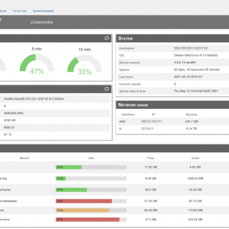Image resolution: width=229 pixels, height=229 pixels.
Task: Click the databases mount row label
Action: pos(9,201)
